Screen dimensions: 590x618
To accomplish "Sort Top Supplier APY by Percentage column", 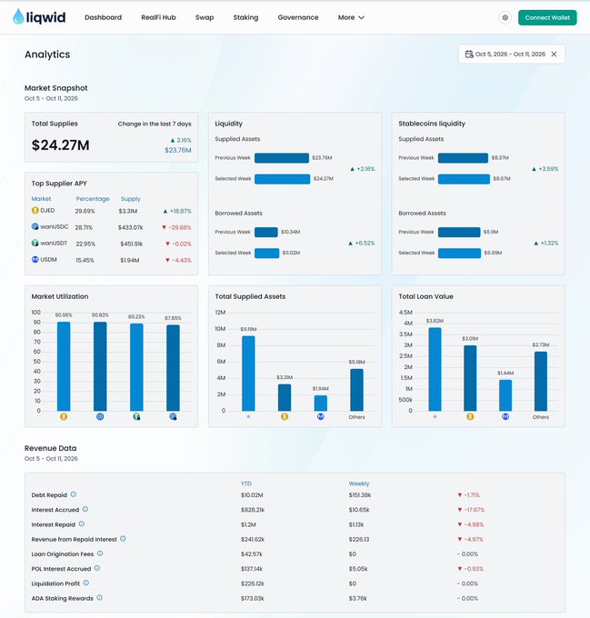I will pos(93,199).
